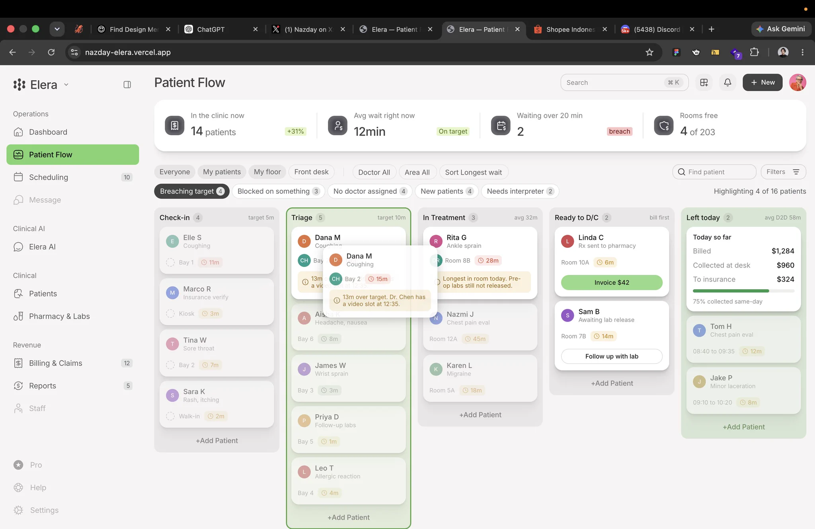Select My floor view tab
The height and width of the screenshot is (529, 815).
pyautogui.click(x=267, y=172)
